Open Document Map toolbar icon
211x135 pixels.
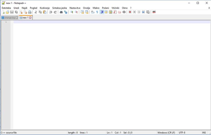pyautogui.click(x=111, y=12)
